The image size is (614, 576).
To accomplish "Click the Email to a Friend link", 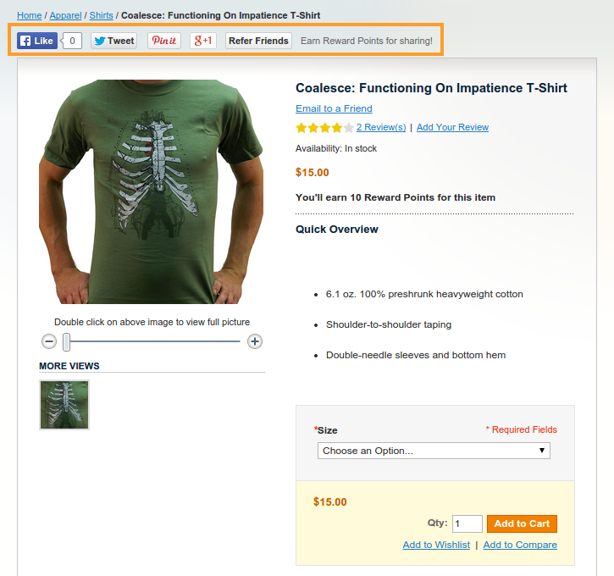I will coord(334,108).
